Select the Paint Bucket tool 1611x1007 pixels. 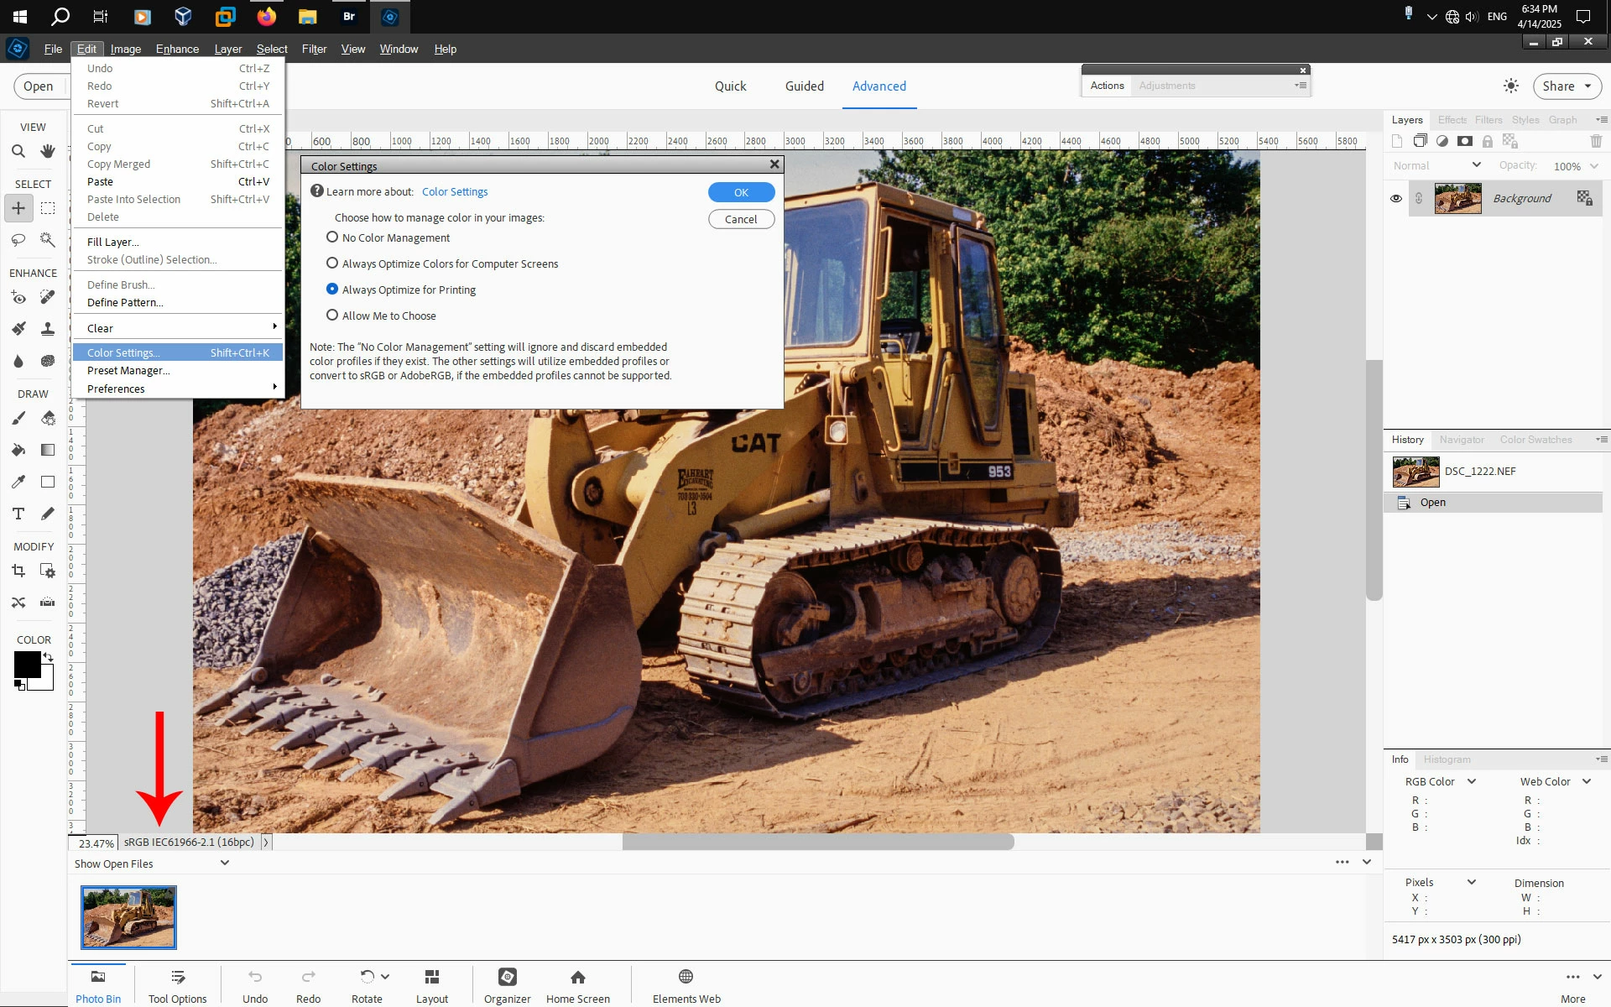coord(18,450)
